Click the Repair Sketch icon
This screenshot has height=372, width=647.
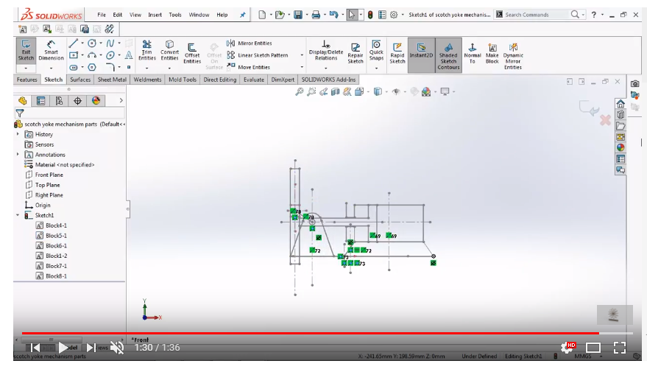click(356, 52)
